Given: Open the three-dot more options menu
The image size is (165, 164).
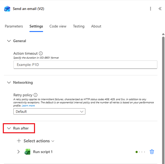Looking at the screenshot, I should (x=151, y=9).
